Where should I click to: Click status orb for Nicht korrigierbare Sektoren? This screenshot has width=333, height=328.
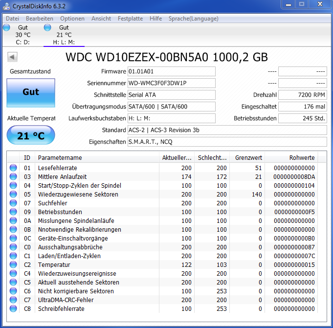tap(13, 291)
